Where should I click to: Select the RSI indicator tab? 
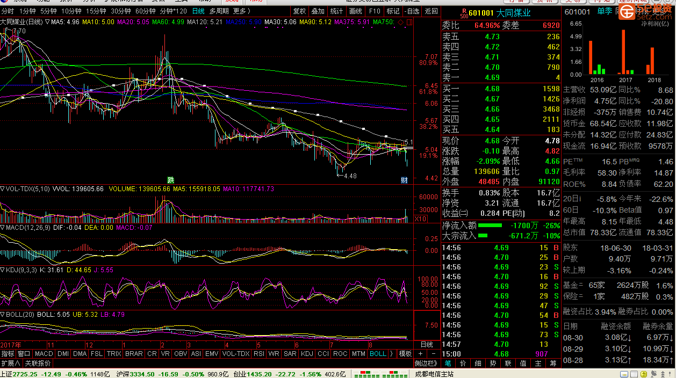(x=259, y=354)
